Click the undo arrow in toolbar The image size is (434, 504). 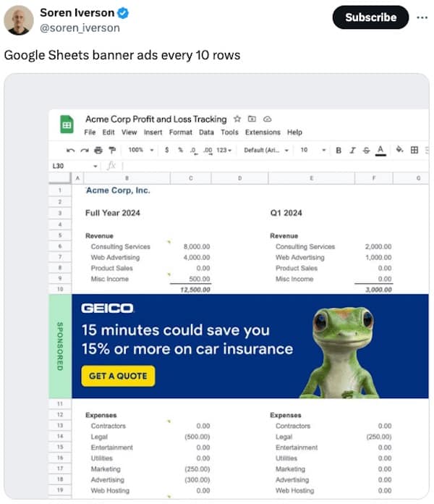[69, 150]
